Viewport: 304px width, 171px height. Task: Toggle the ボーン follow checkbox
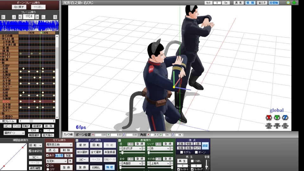[x=196, y=152]
